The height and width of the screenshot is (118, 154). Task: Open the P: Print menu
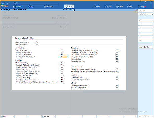[130, 7]
